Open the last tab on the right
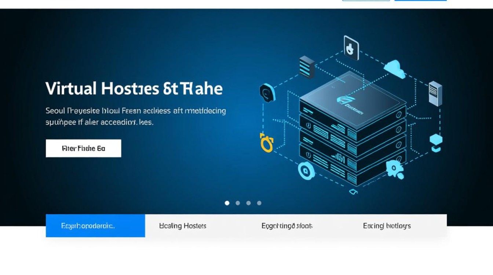This screenshot has width=493, height=275. point(387,226)
